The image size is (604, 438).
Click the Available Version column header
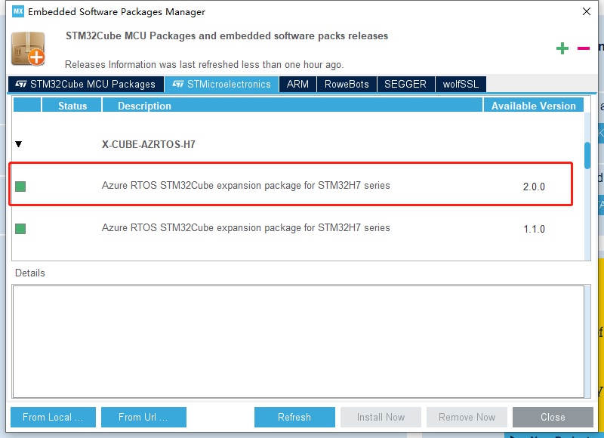(x=534, y=105)
